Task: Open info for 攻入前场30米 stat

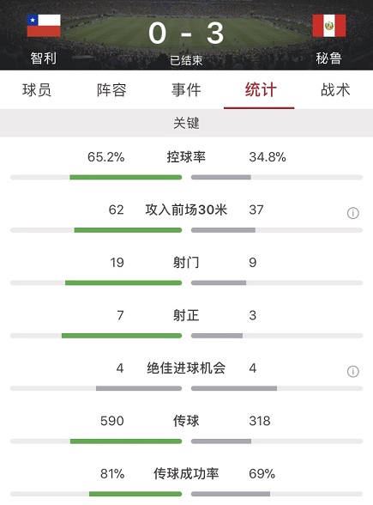Action: pyautogui.click(x=352, y=213)
